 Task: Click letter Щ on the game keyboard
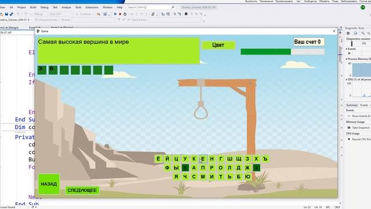coord(238,158)
